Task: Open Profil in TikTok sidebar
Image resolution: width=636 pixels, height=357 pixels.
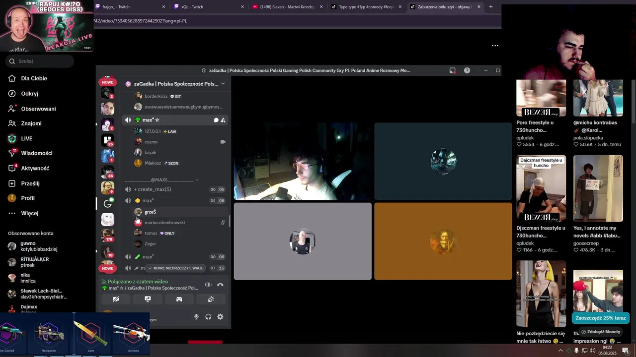Action: tap(27, 198)
